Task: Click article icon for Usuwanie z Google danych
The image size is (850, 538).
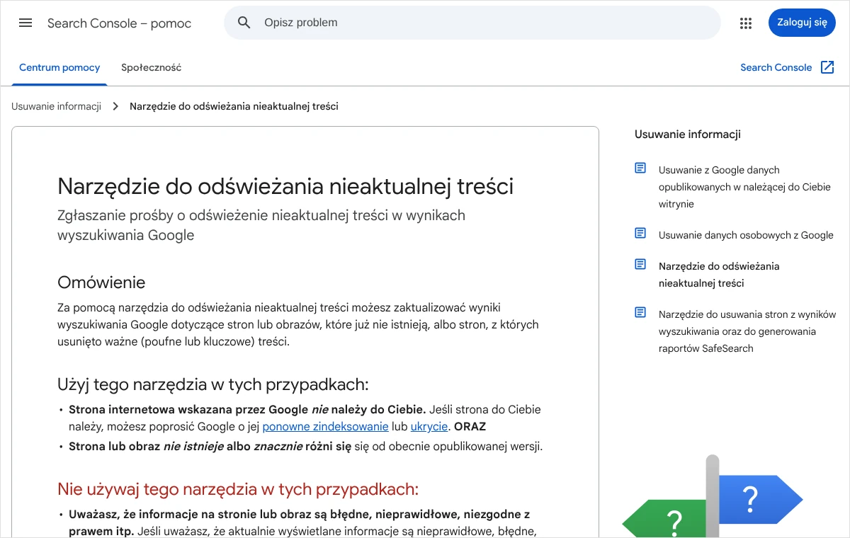Action: pyautogui.click(x=640, y=168)
